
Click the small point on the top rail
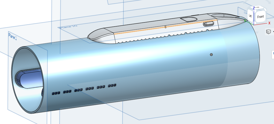tap(166, 27)
